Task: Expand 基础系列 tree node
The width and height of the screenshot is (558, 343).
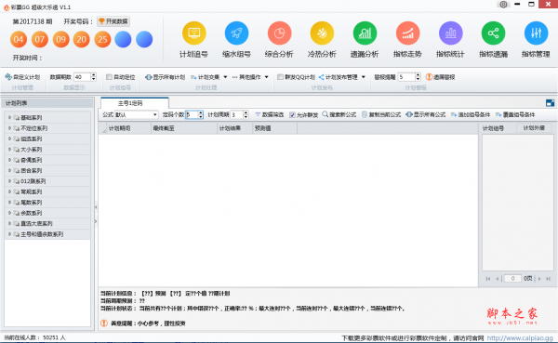Action: point(9,117)
